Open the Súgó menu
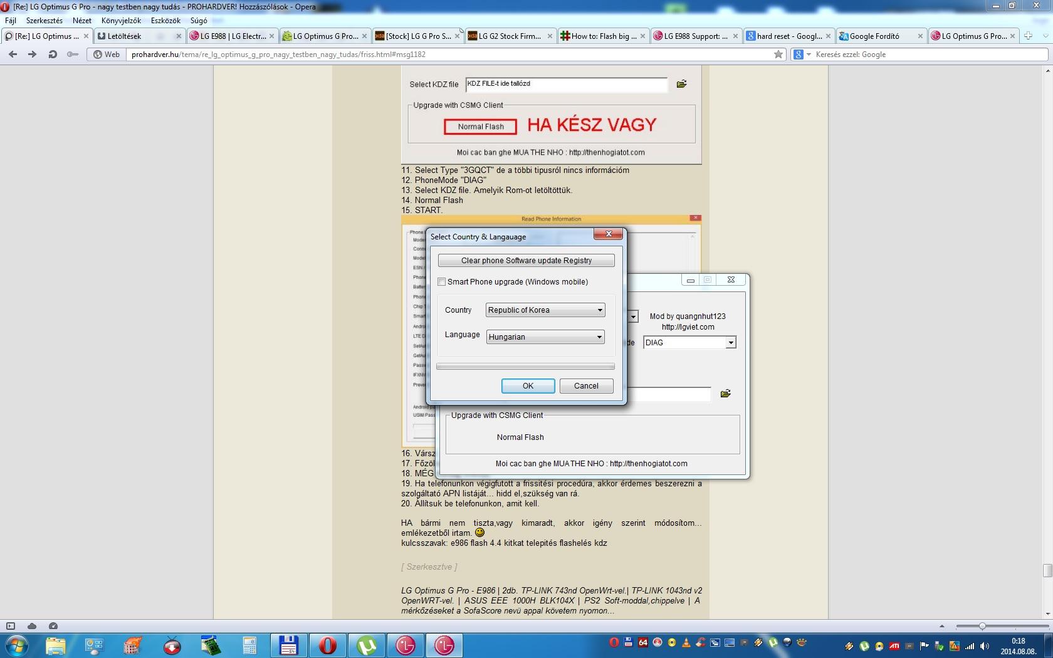The height and width of the screenshot is (658, 1053). (199, 21)
